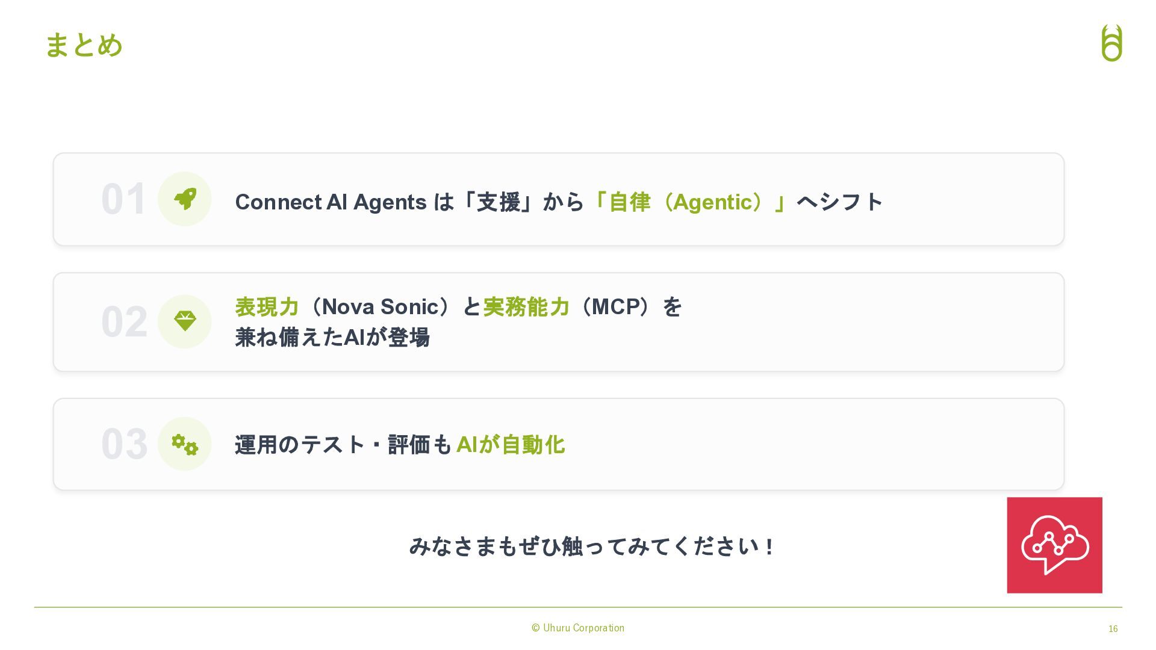Click the page number 16
Image resolution: width=1156 pixels, height=650 pixels.
(1113, 629)
